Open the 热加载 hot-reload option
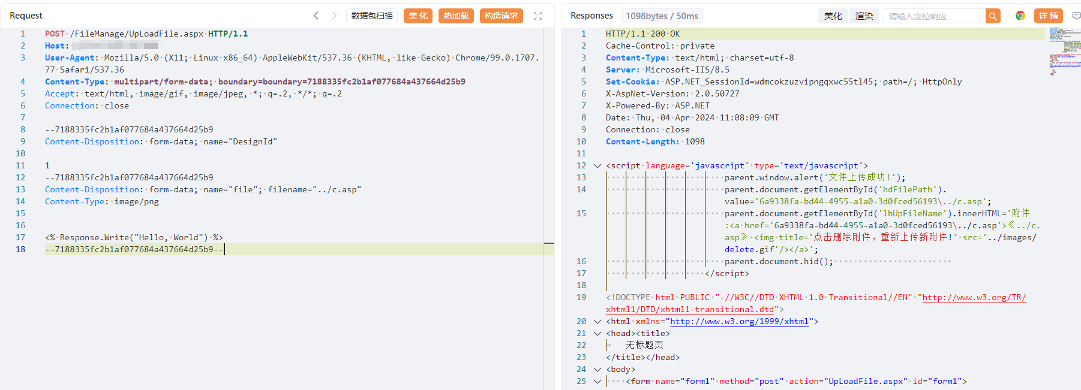Image resolution: width=1081 pixels, height=390 pixels. tap(456, 16)
